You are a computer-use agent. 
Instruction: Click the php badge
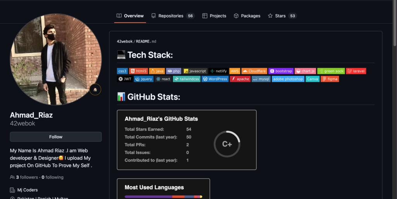pos(174,71)
